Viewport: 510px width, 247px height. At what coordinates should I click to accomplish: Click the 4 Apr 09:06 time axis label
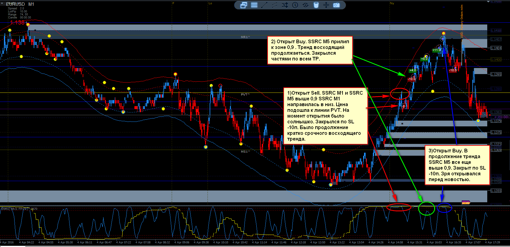coord(182,242)
